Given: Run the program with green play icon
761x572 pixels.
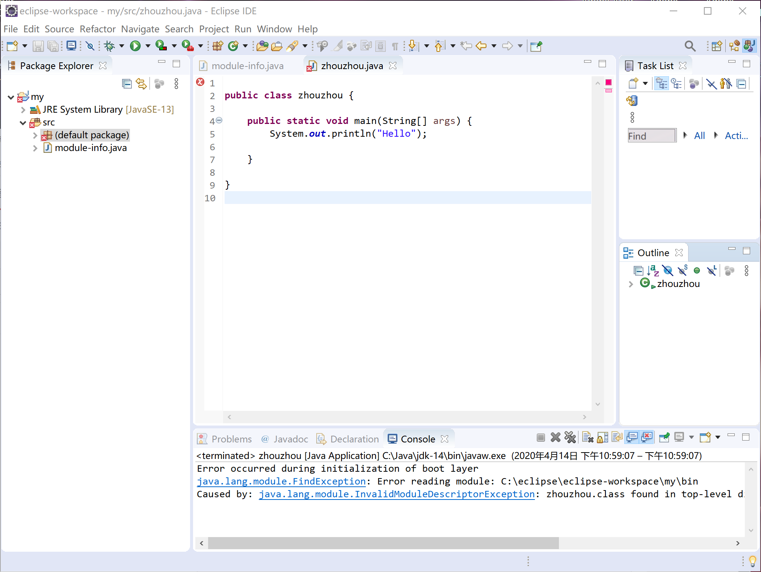Looking at the screenshot, I should 135,46.
